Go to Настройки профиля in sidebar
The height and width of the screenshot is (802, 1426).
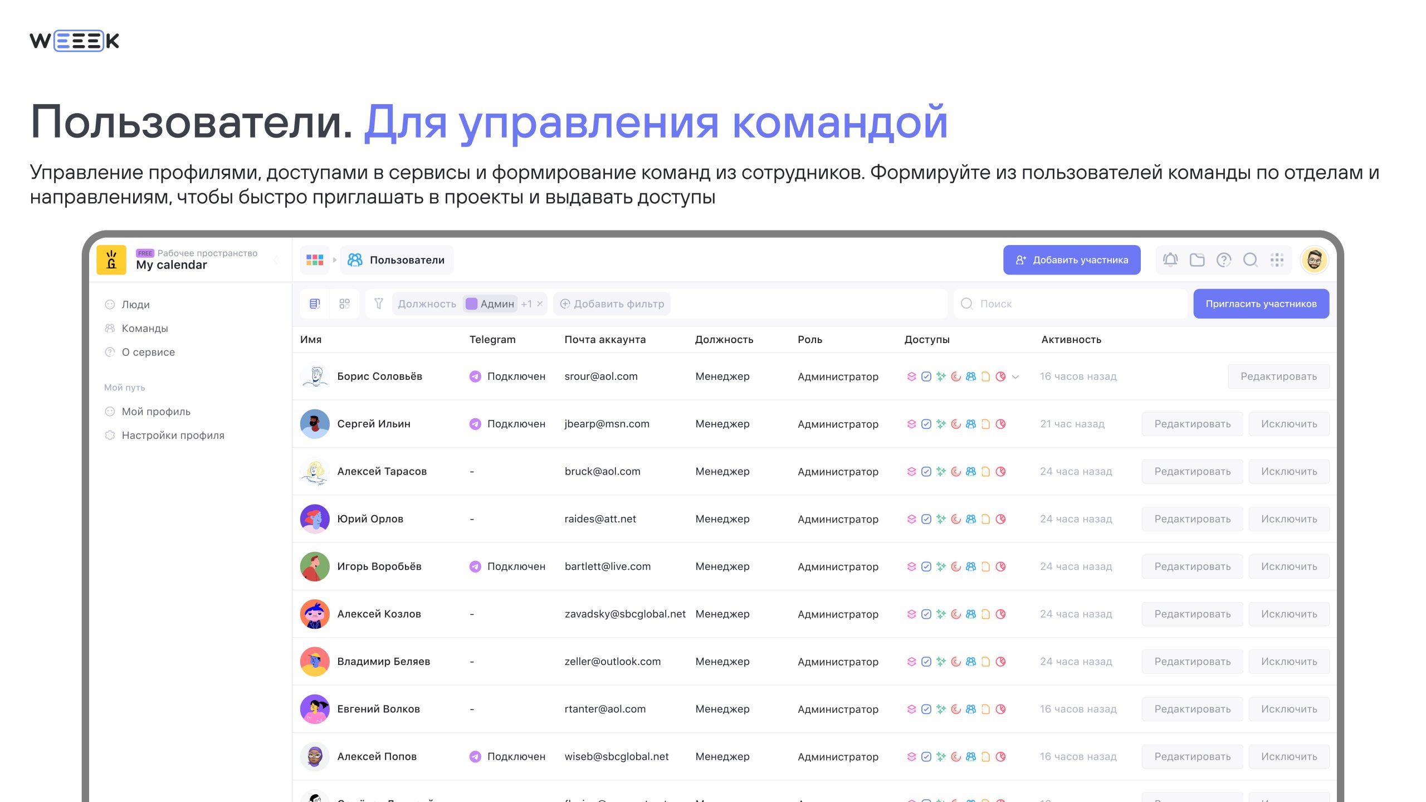click(173, 435)
